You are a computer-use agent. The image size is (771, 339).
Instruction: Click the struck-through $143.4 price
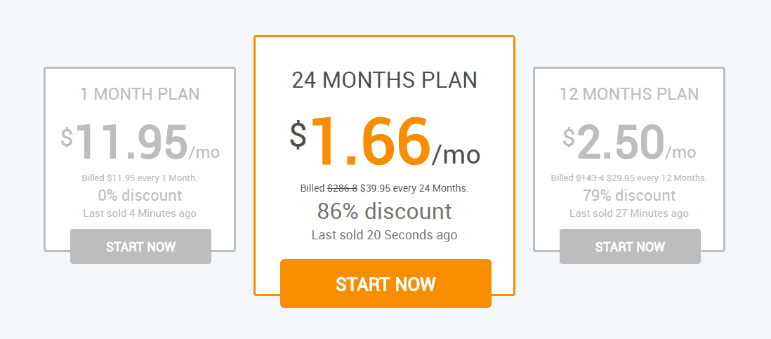tap(590, 178)
